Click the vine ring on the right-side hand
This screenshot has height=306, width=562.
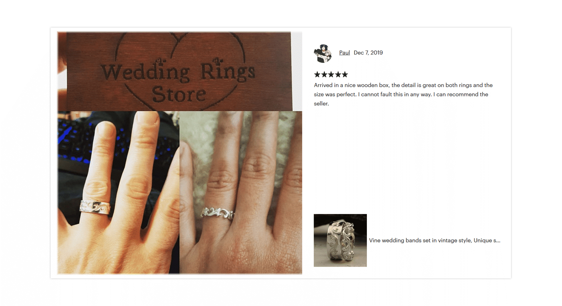217,213
